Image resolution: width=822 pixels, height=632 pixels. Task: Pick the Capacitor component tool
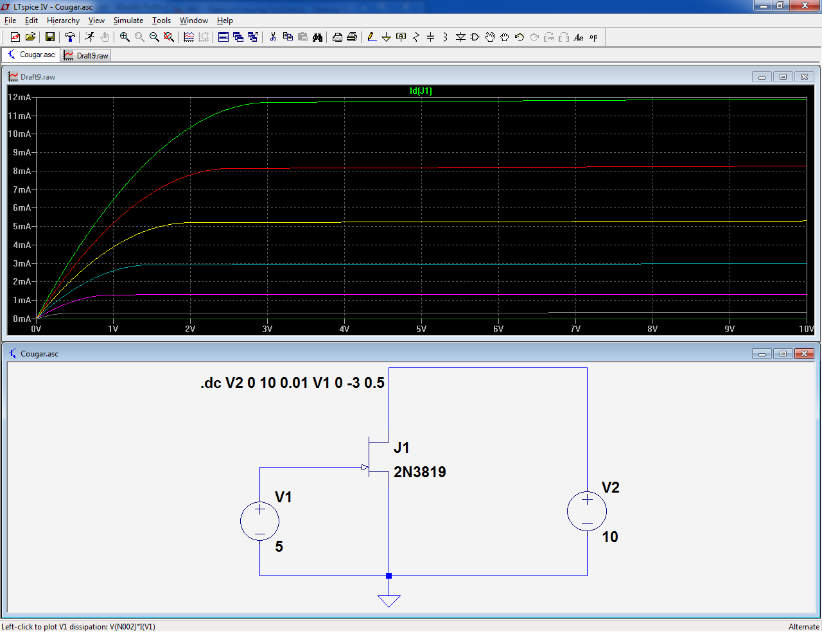click(x=430, y=37)
